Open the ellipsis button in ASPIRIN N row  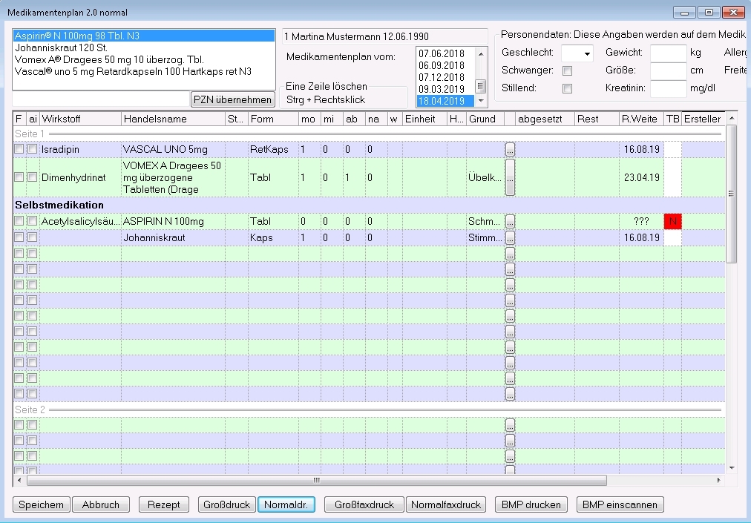(510, 221)
